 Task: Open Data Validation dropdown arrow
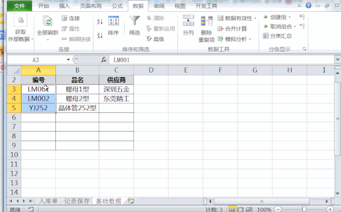pyautogui.click(x=255, y=18)
